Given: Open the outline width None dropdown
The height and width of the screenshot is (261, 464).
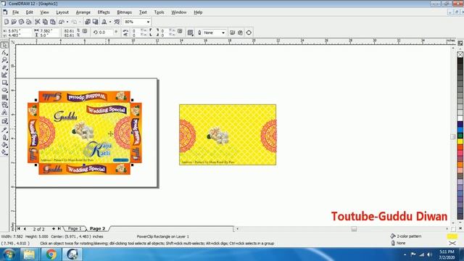Looking at the screenshot, I should pyautogui.click(x=223, y=33).
